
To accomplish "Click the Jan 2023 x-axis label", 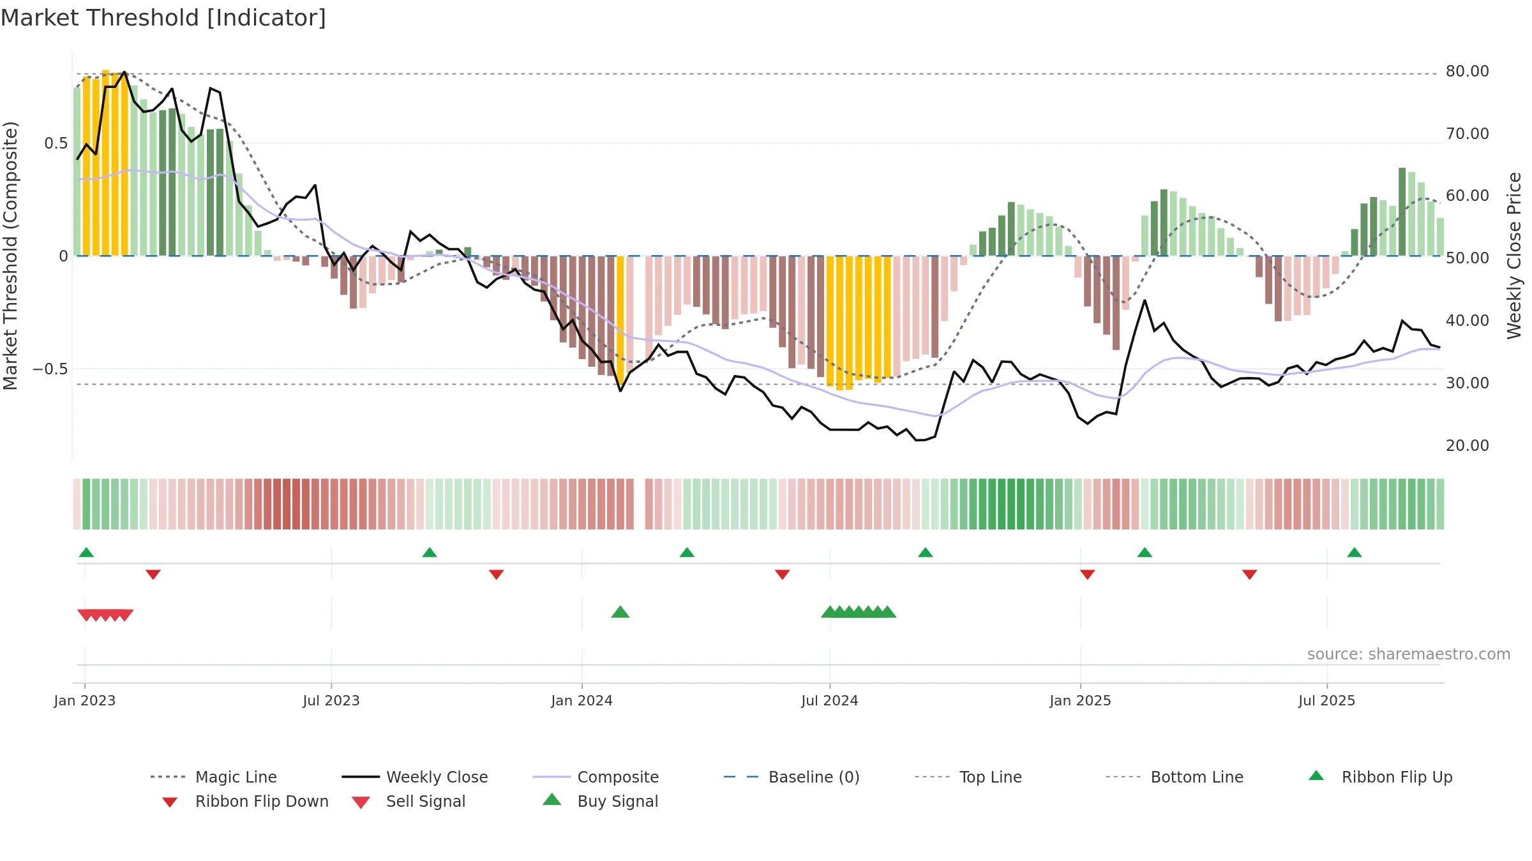I will click(85, 701).
